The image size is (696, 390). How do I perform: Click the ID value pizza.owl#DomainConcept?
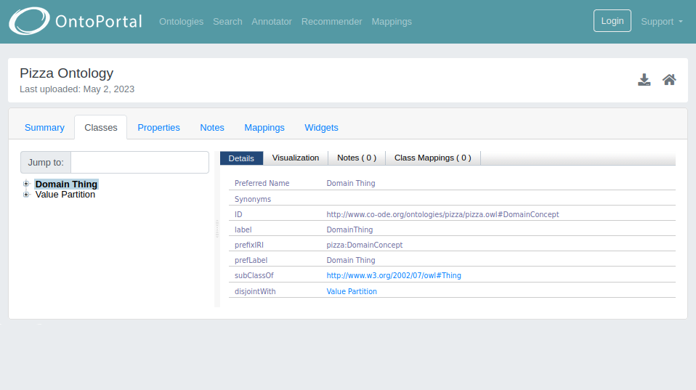pos(442,214)
